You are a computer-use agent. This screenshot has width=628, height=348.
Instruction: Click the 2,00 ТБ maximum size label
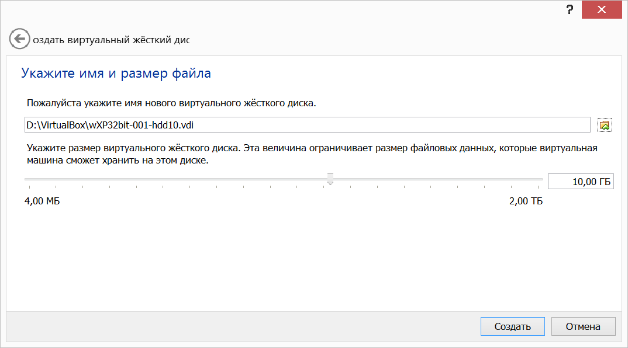pos(526,201)
